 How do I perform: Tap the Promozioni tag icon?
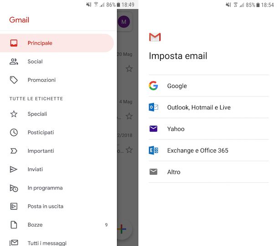pyautogui.click(x=14, y=80)
